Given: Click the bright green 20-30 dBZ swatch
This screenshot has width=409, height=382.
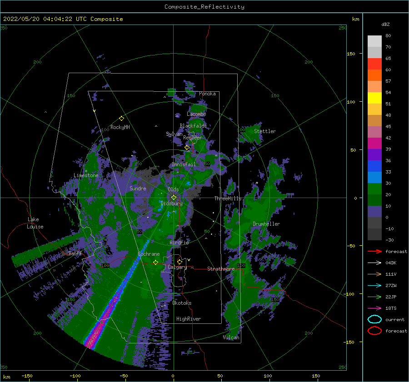Looking at the screenshot, I should 374,189.
